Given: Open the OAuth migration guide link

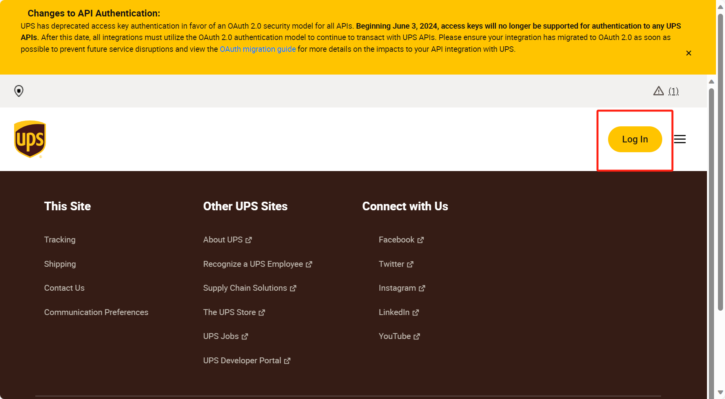Looking at the screenshot, I should click(258, 49).
